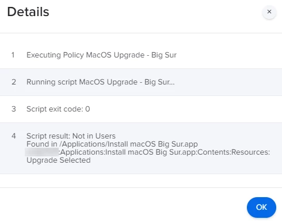Click 'Big Sur' in the Executing Policy line
Viewport: 282px width, 223px height.
(164, 55)
